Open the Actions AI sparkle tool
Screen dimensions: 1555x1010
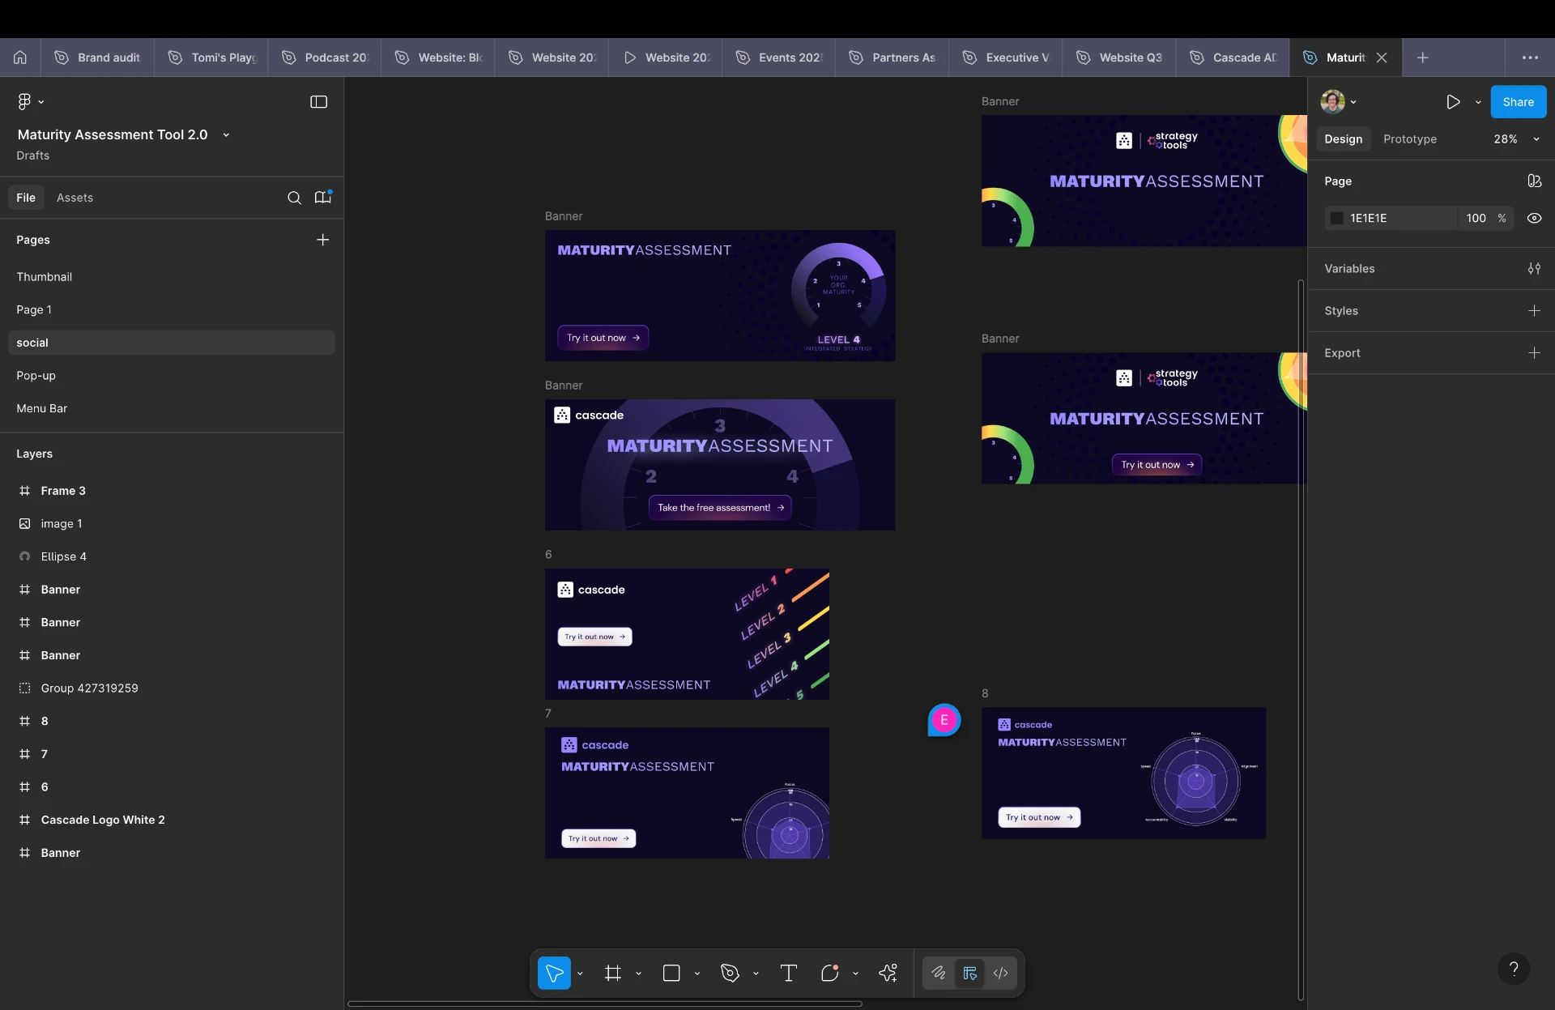click(x=888, y=973)
